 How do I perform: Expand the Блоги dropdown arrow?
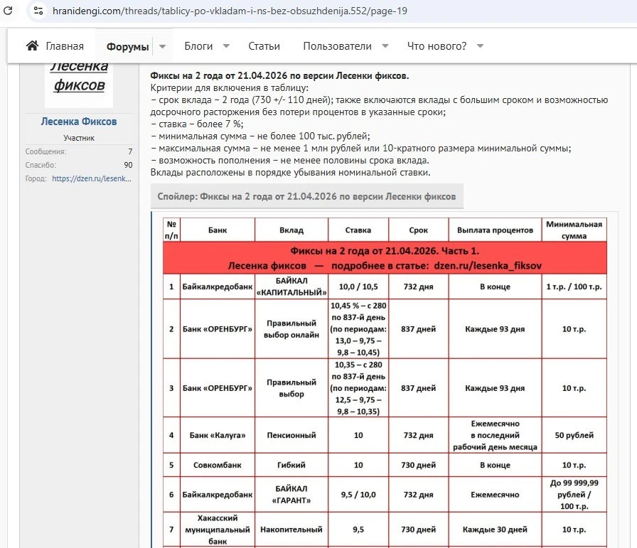point(226,46)
